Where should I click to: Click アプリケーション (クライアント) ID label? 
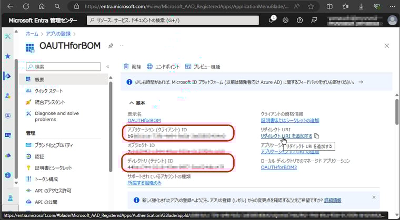click(x=157, y=130)
